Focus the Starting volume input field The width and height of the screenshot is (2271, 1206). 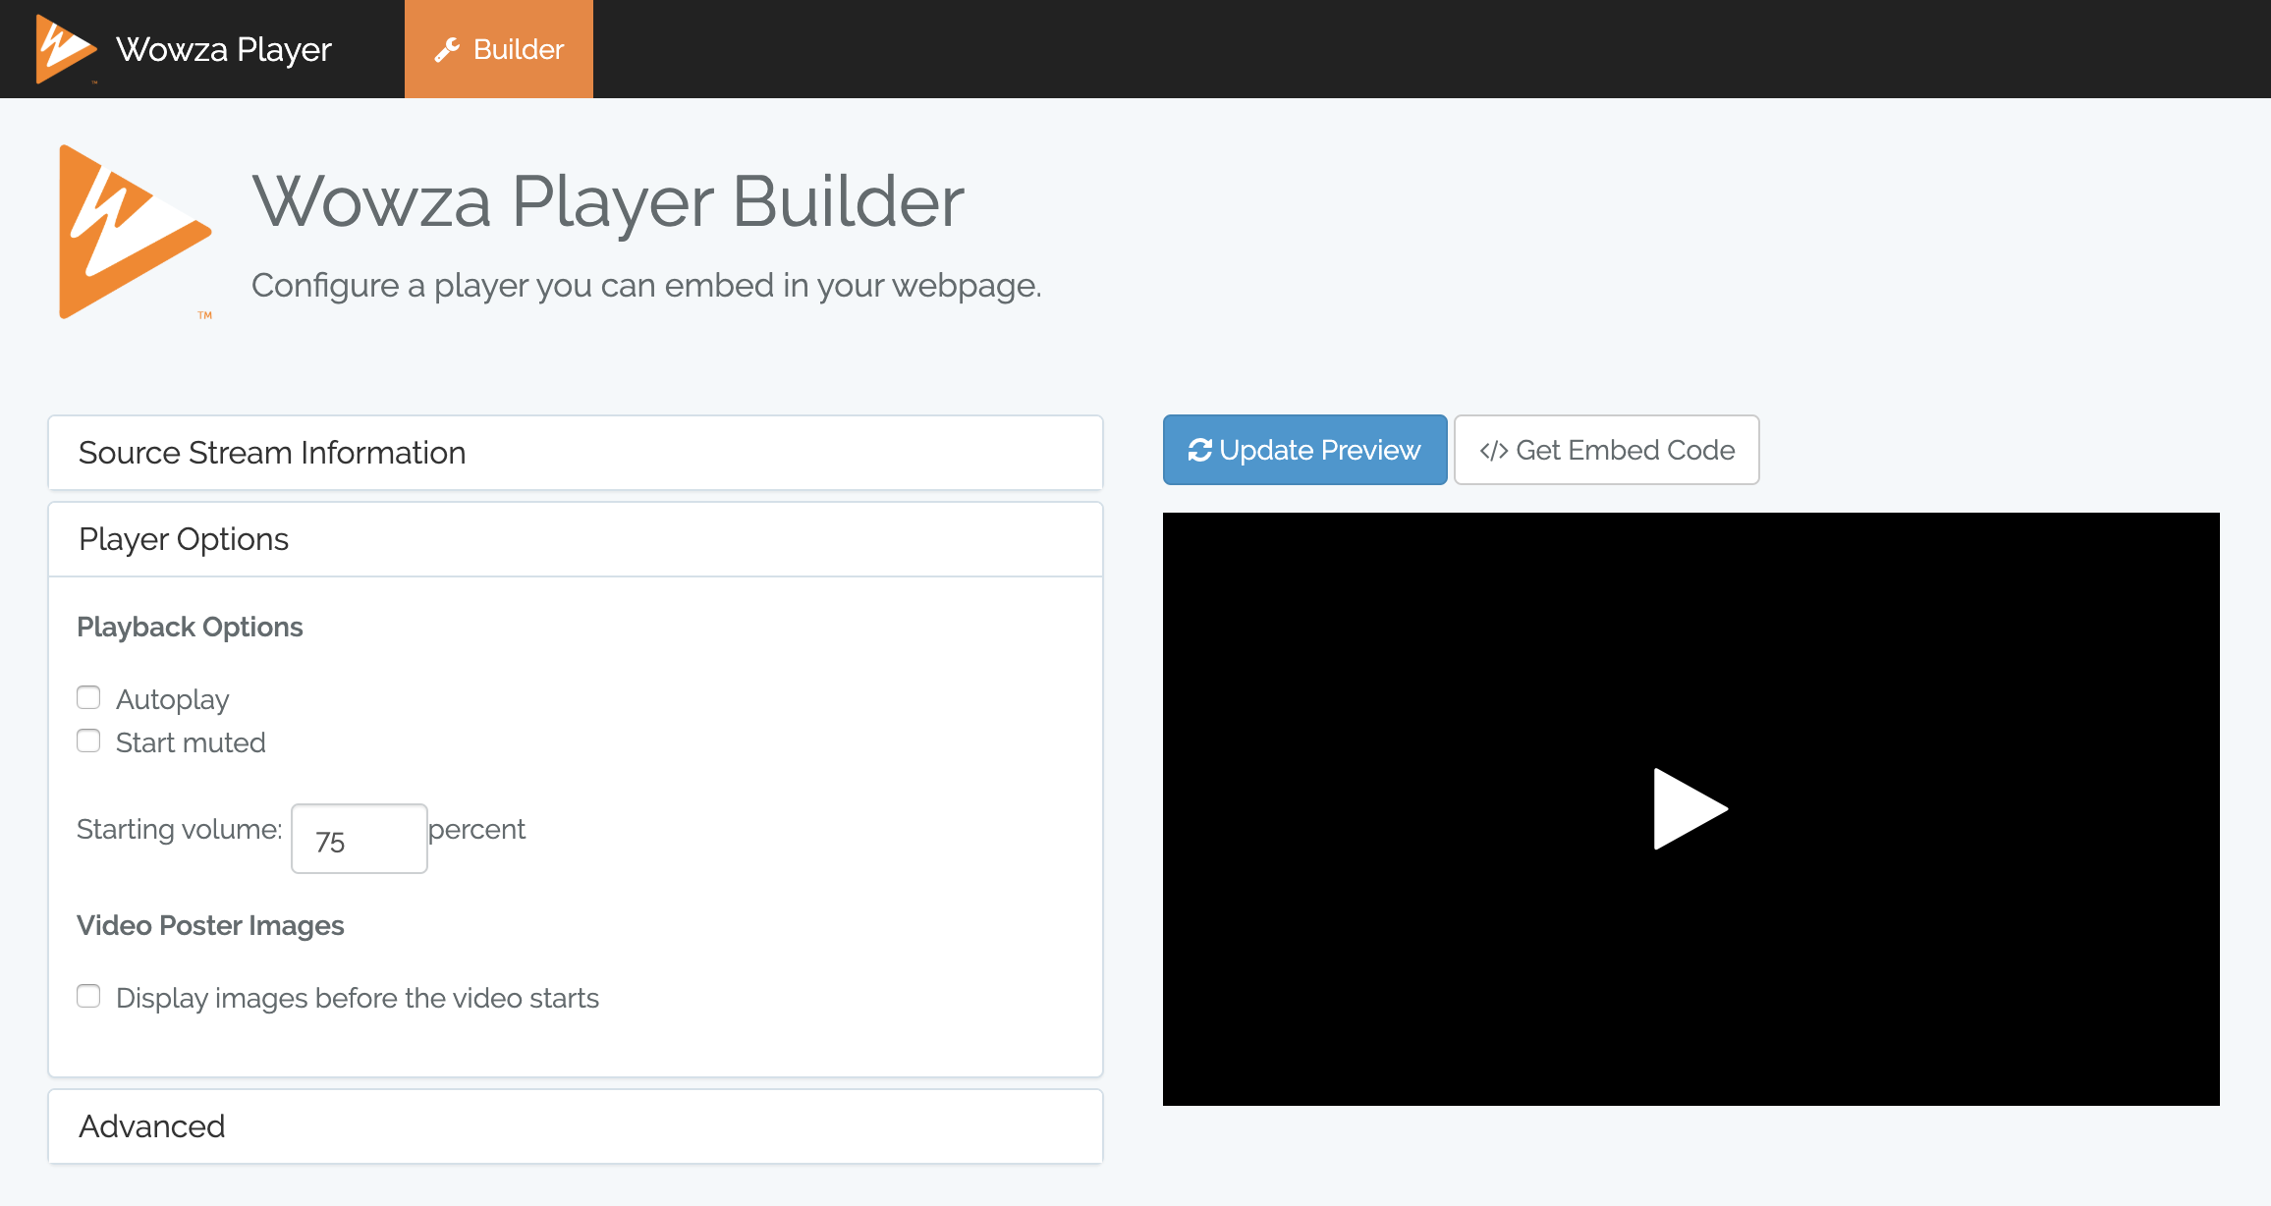point(360,840)
